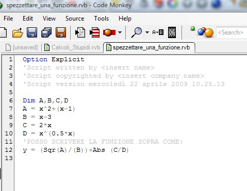The width and height of the screenshot is (247, 191).
Task: Click the orange Save As floppy icon
Action: pyautogui.click(x=61, y=32)
